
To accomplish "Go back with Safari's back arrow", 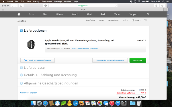I will click(12, 6).
